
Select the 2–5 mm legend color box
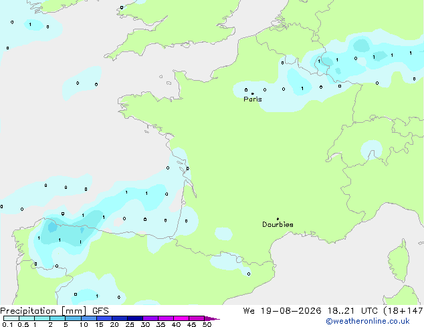coord(58,318)
